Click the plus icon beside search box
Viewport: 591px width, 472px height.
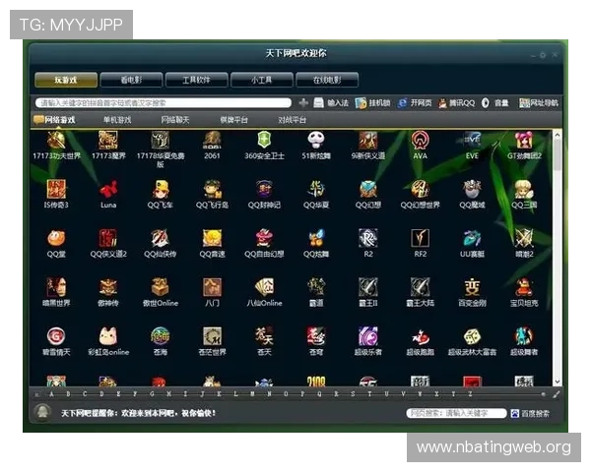(x=303, y=102)
